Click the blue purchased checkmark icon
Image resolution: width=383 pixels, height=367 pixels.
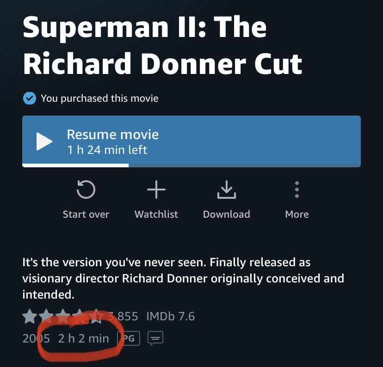pyautogui.click(x=30, y=98)
